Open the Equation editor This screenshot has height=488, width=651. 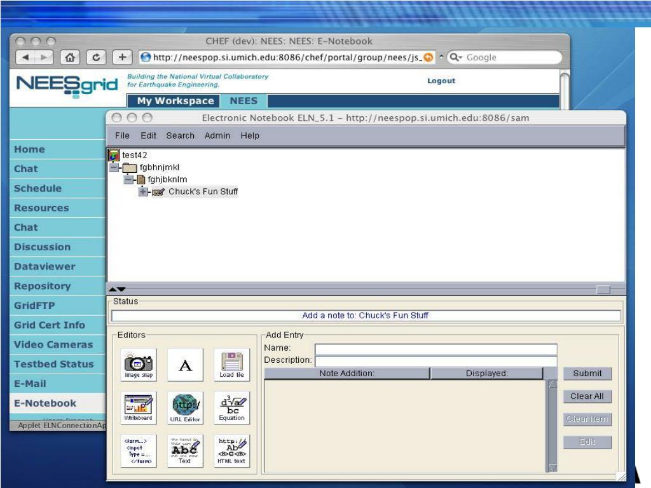[x=231, y=407]
